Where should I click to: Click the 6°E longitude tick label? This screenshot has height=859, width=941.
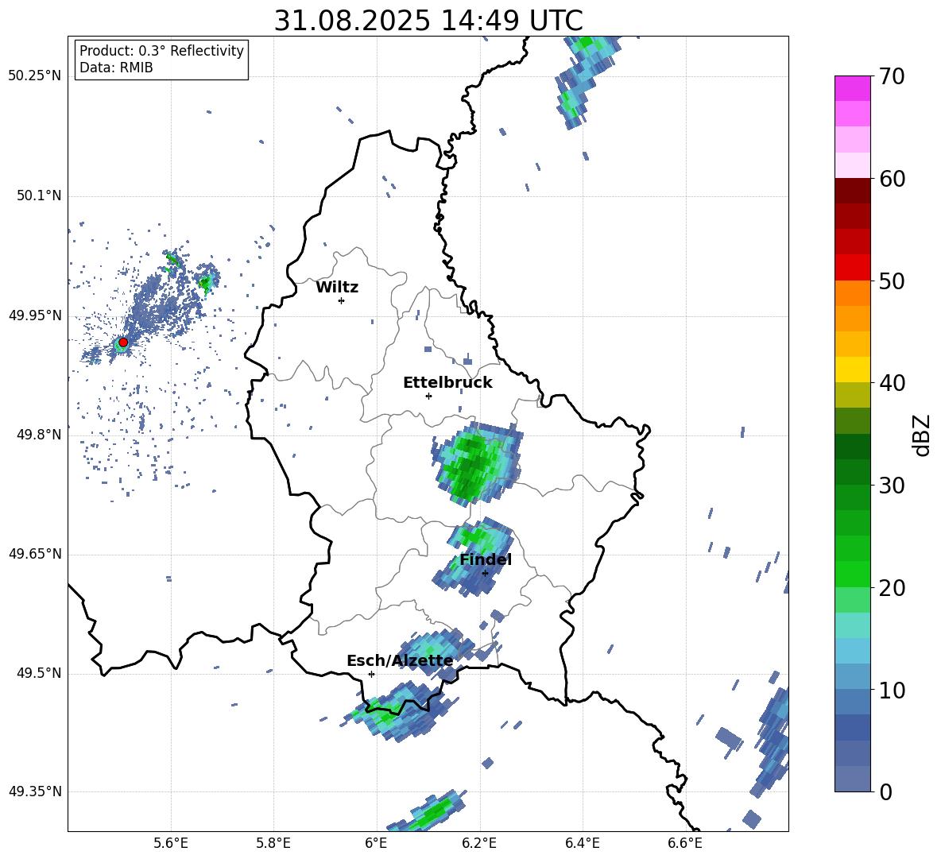[x=376, y=843]
